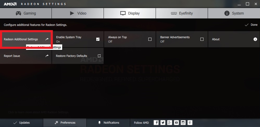Disable the Enable System Tray checkbox
Screen dimensions: 260x127
[x=98, y=39]
